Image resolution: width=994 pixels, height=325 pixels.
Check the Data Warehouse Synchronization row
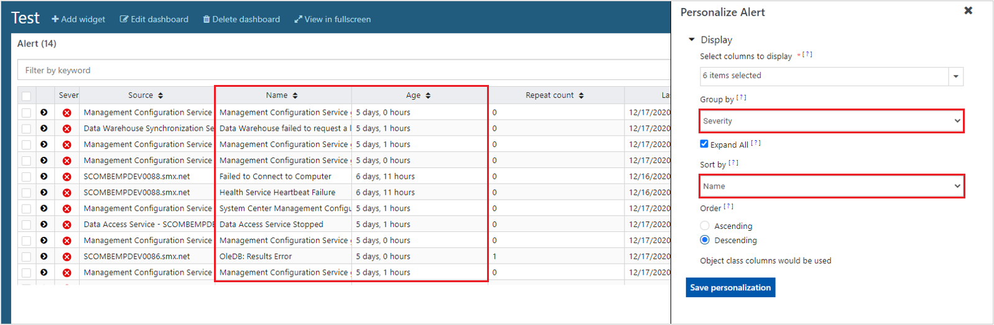point(26,128)
